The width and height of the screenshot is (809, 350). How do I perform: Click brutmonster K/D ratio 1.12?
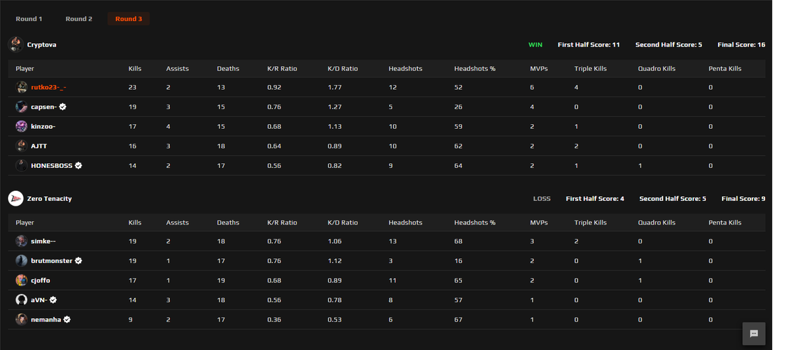(x=334, y=260)
